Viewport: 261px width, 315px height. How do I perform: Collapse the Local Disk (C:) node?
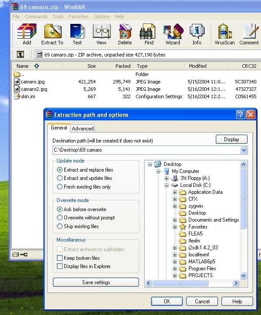[166, 185]
